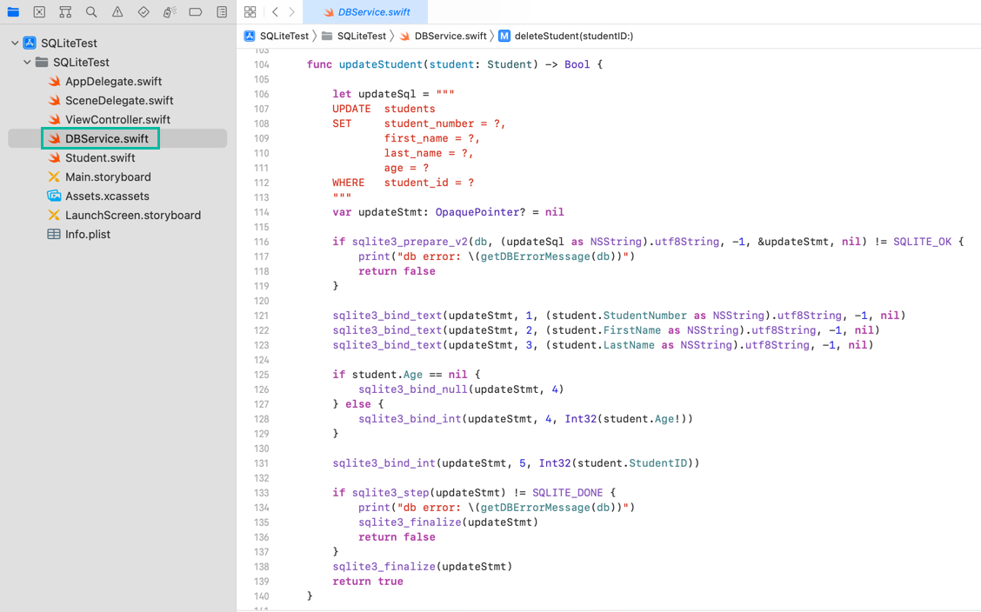Click 'WHERE student_id = ?' SQL line

[x=404, y=183]
